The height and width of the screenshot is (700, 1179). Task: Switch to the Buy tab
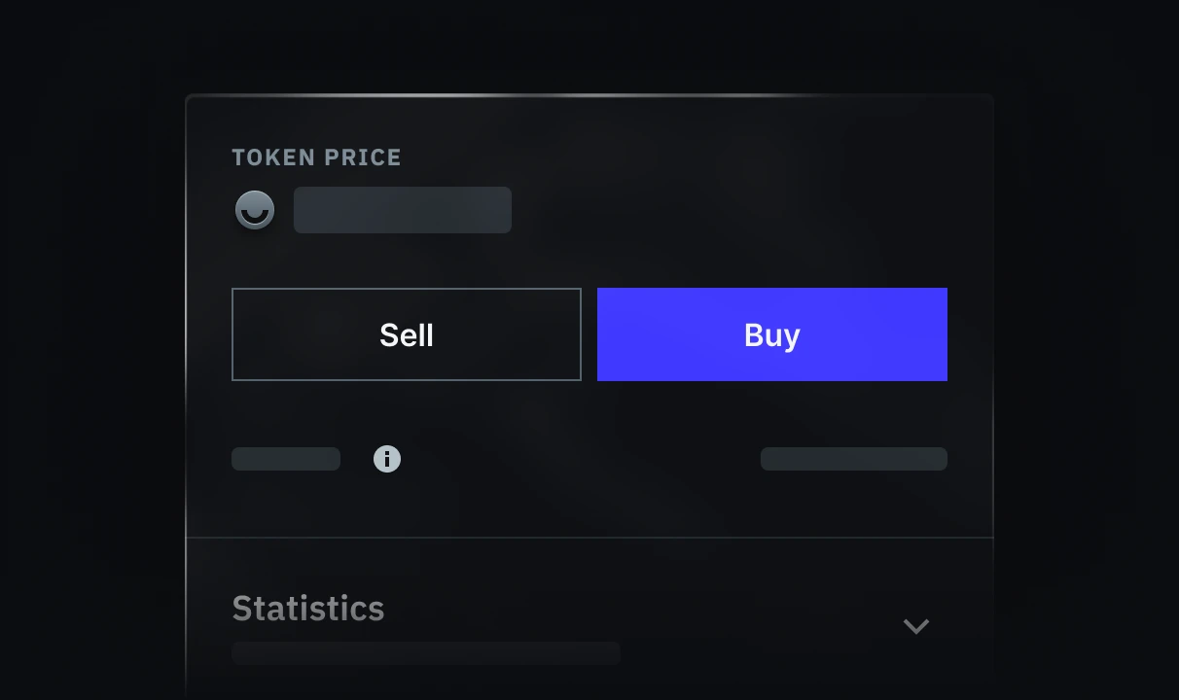click(771, 334)
